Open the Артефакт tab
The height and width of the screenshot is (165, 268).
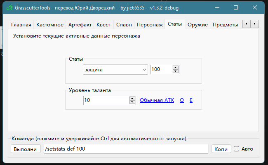click(80, 25)
